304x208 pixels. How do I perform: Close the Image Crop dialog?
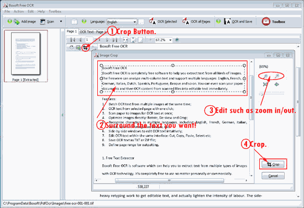tap(288, 55)
